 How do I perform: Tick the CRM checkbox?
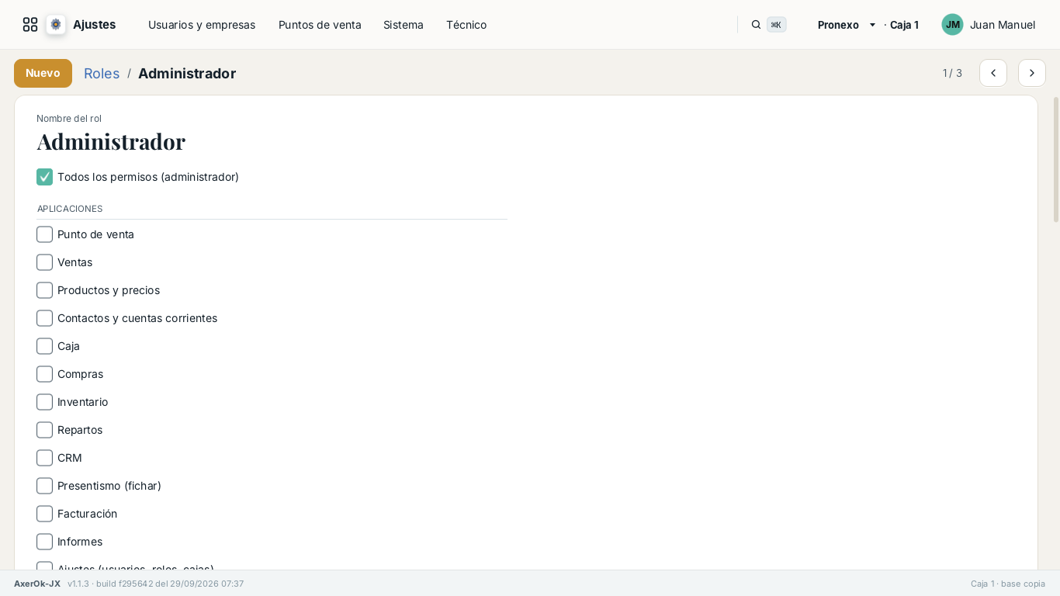(x=44, y=458)
